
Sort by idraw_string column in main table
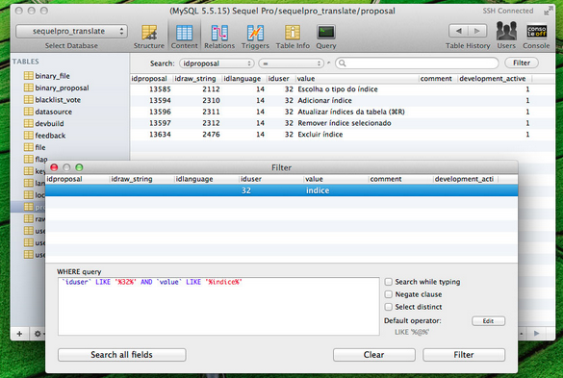[x=197, y=79]
